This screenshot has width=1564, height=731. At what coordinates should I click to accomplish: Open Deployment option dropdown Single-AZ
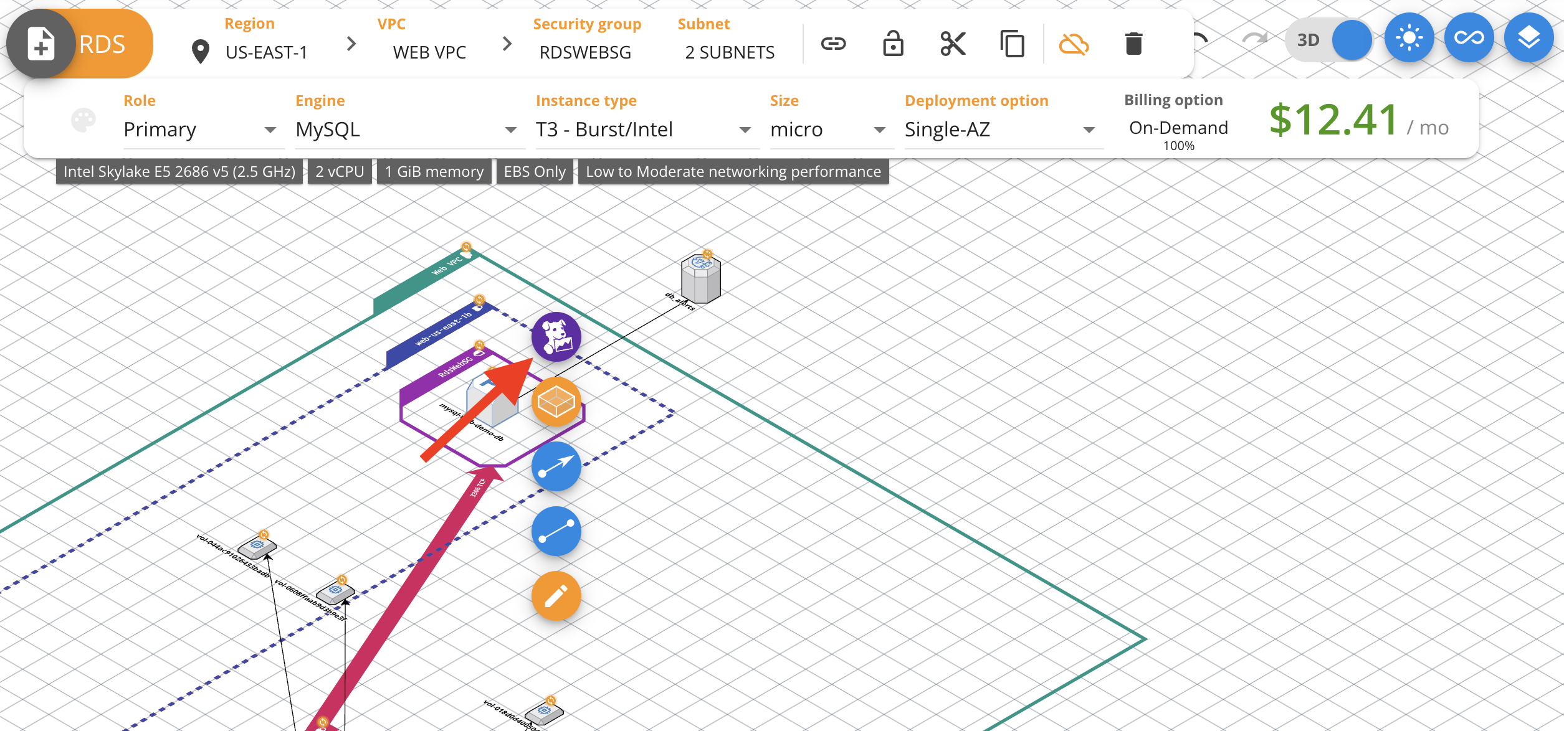1003,130
